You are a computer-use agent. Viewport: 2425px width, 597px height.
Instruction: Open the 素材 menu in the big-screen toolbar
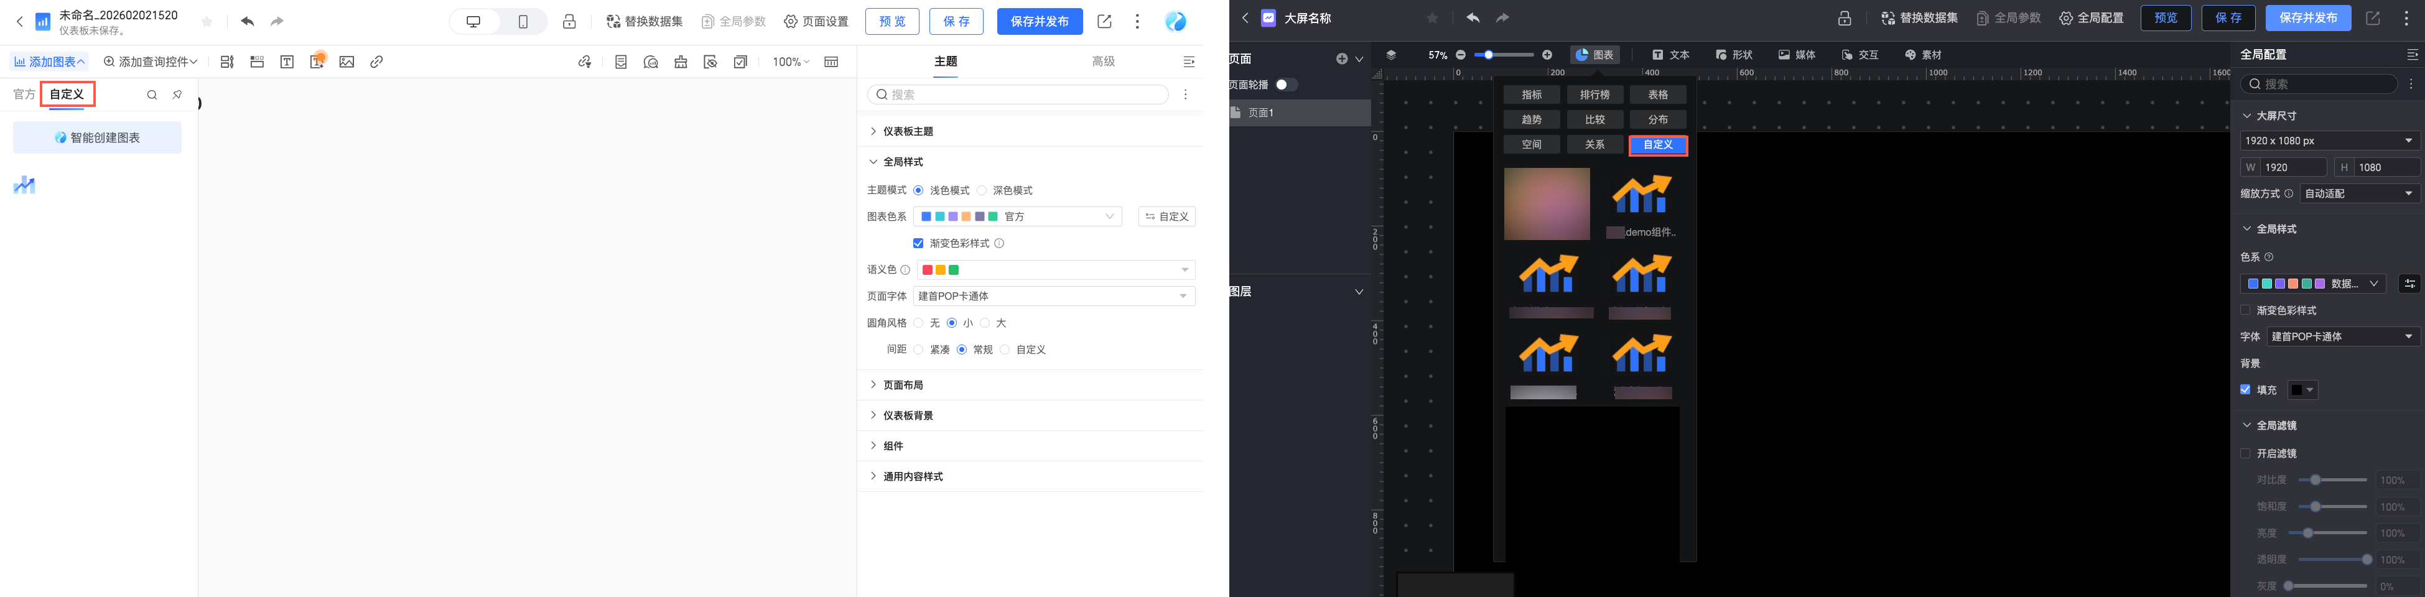tap(1923, 55)
